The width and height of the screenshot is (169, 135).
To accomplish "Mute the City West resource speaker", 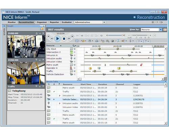I will [75, 49].
